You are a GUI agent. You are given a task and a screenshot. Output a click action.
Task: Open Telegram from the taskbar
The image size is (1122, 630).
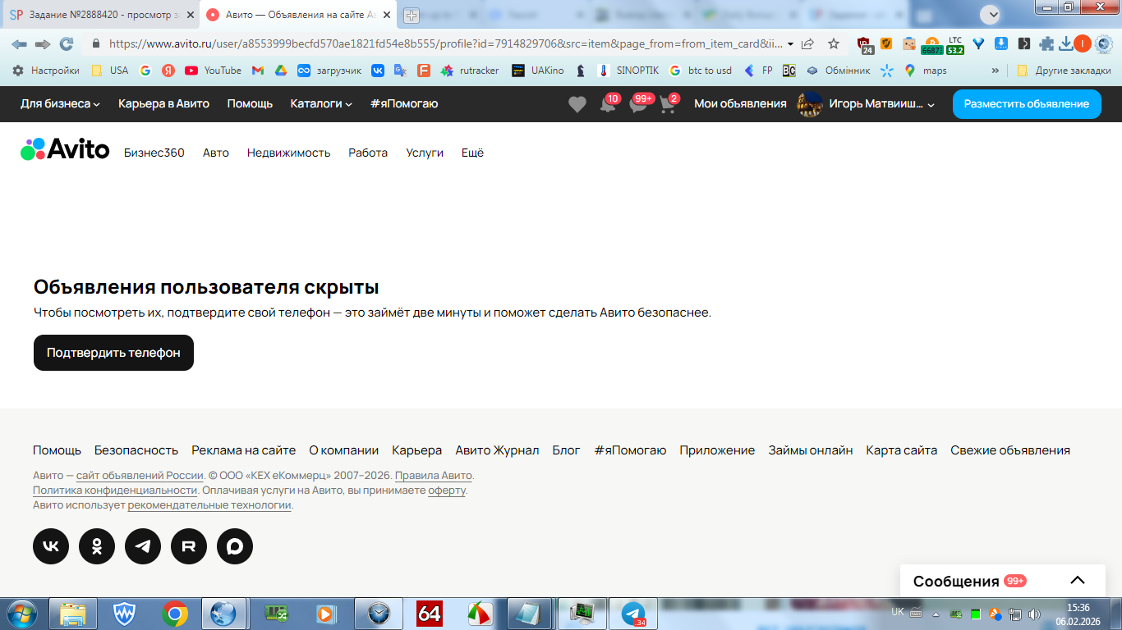tap(633, 614)
